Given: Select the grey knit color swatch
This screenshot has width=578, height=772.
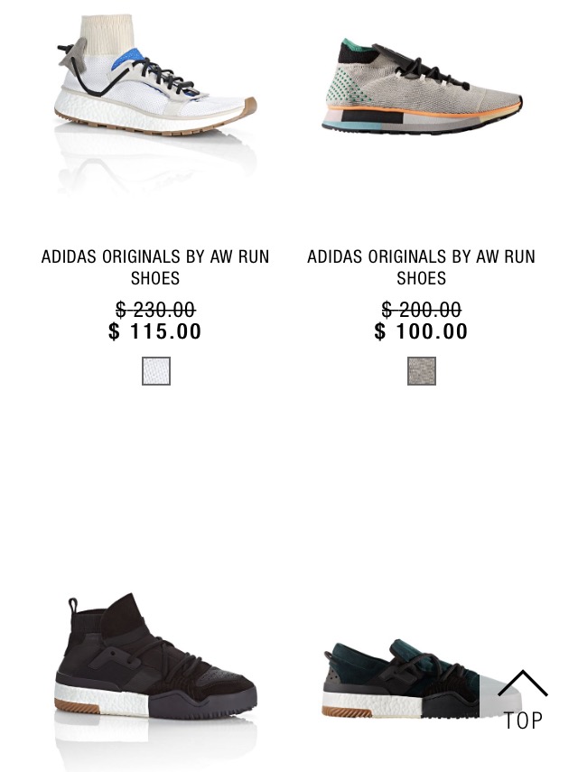Looking at the screenshot, I should coord(422,371).
